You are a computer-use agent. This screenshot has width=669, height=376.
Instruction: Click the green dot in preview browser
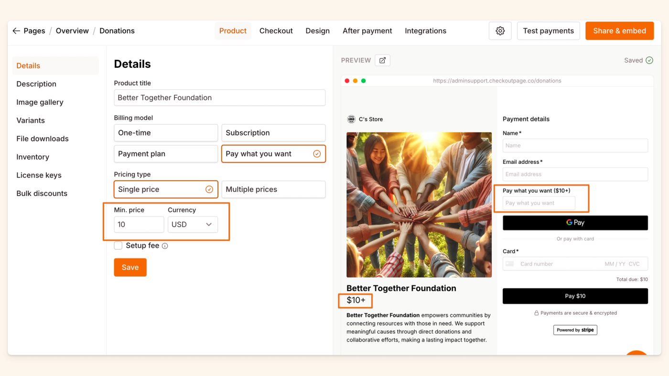pyautogui.click(x=363, y=81)
